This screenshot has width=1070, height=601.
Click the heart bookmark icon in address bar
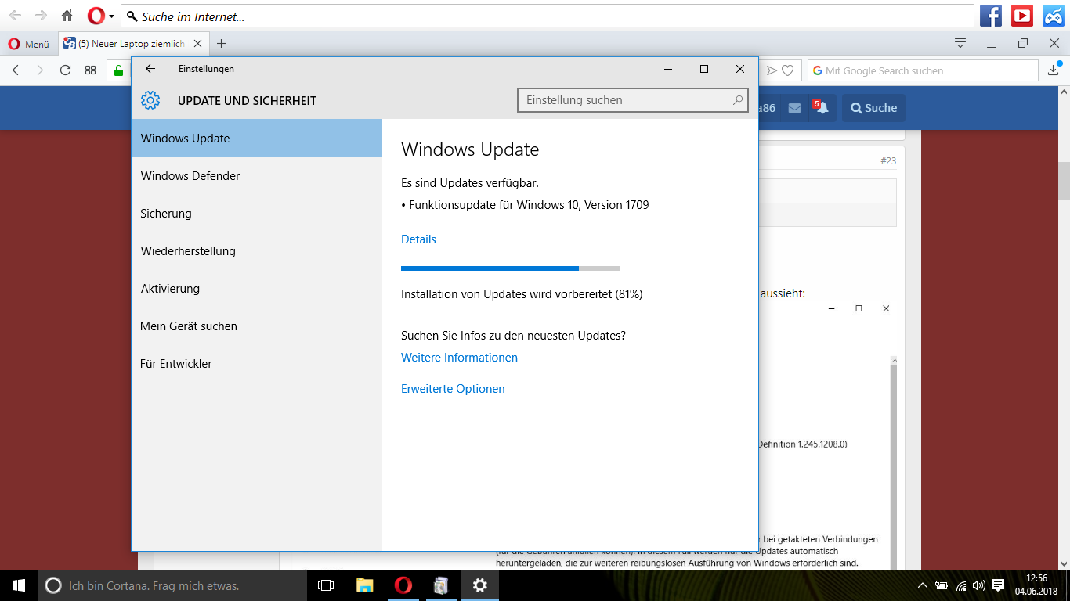coord(788,70)
